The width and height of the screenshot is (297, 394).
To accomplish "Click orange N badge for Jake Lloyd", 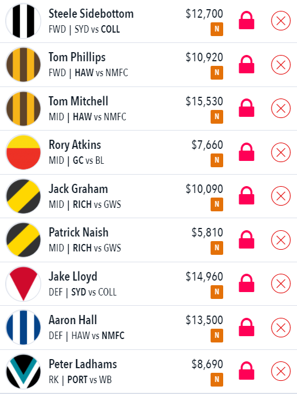I will coord(217,291).
